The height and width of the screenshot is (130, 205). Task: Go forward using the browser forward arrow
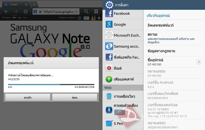coord(16,12)
